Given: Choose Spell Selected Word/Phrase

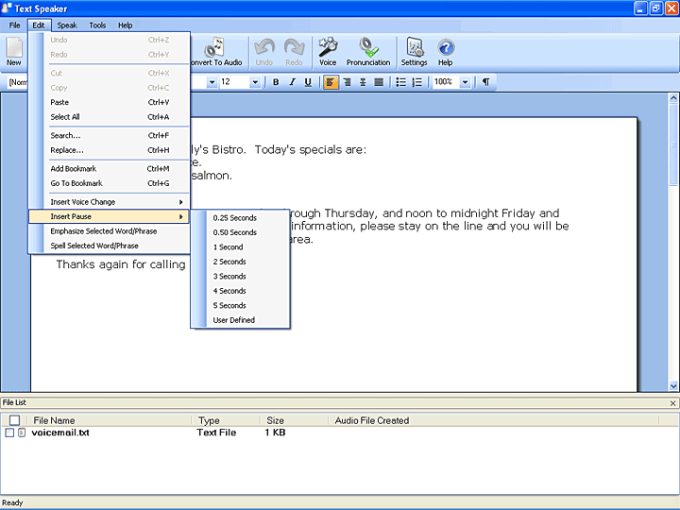Looking at the screenshot, I should coord(109,246).
